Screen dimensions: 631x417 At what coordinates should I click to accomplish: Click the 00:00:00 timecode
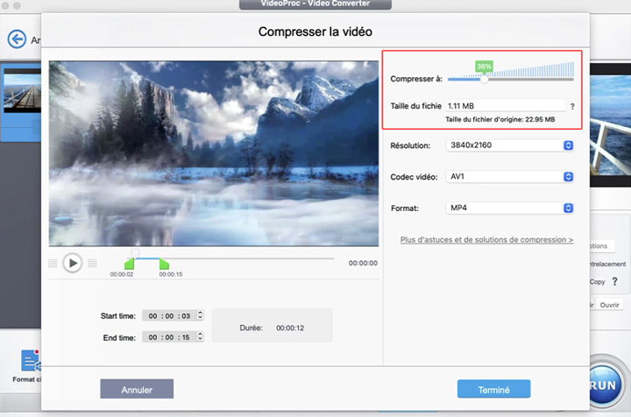click(x=363, y=263)
